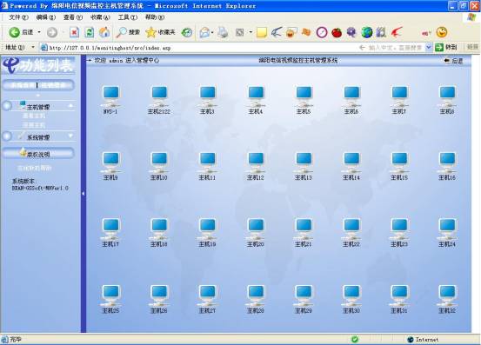Click the browser Forward arrow button
This screenshot has width=481, height=345.
(52, 32)
